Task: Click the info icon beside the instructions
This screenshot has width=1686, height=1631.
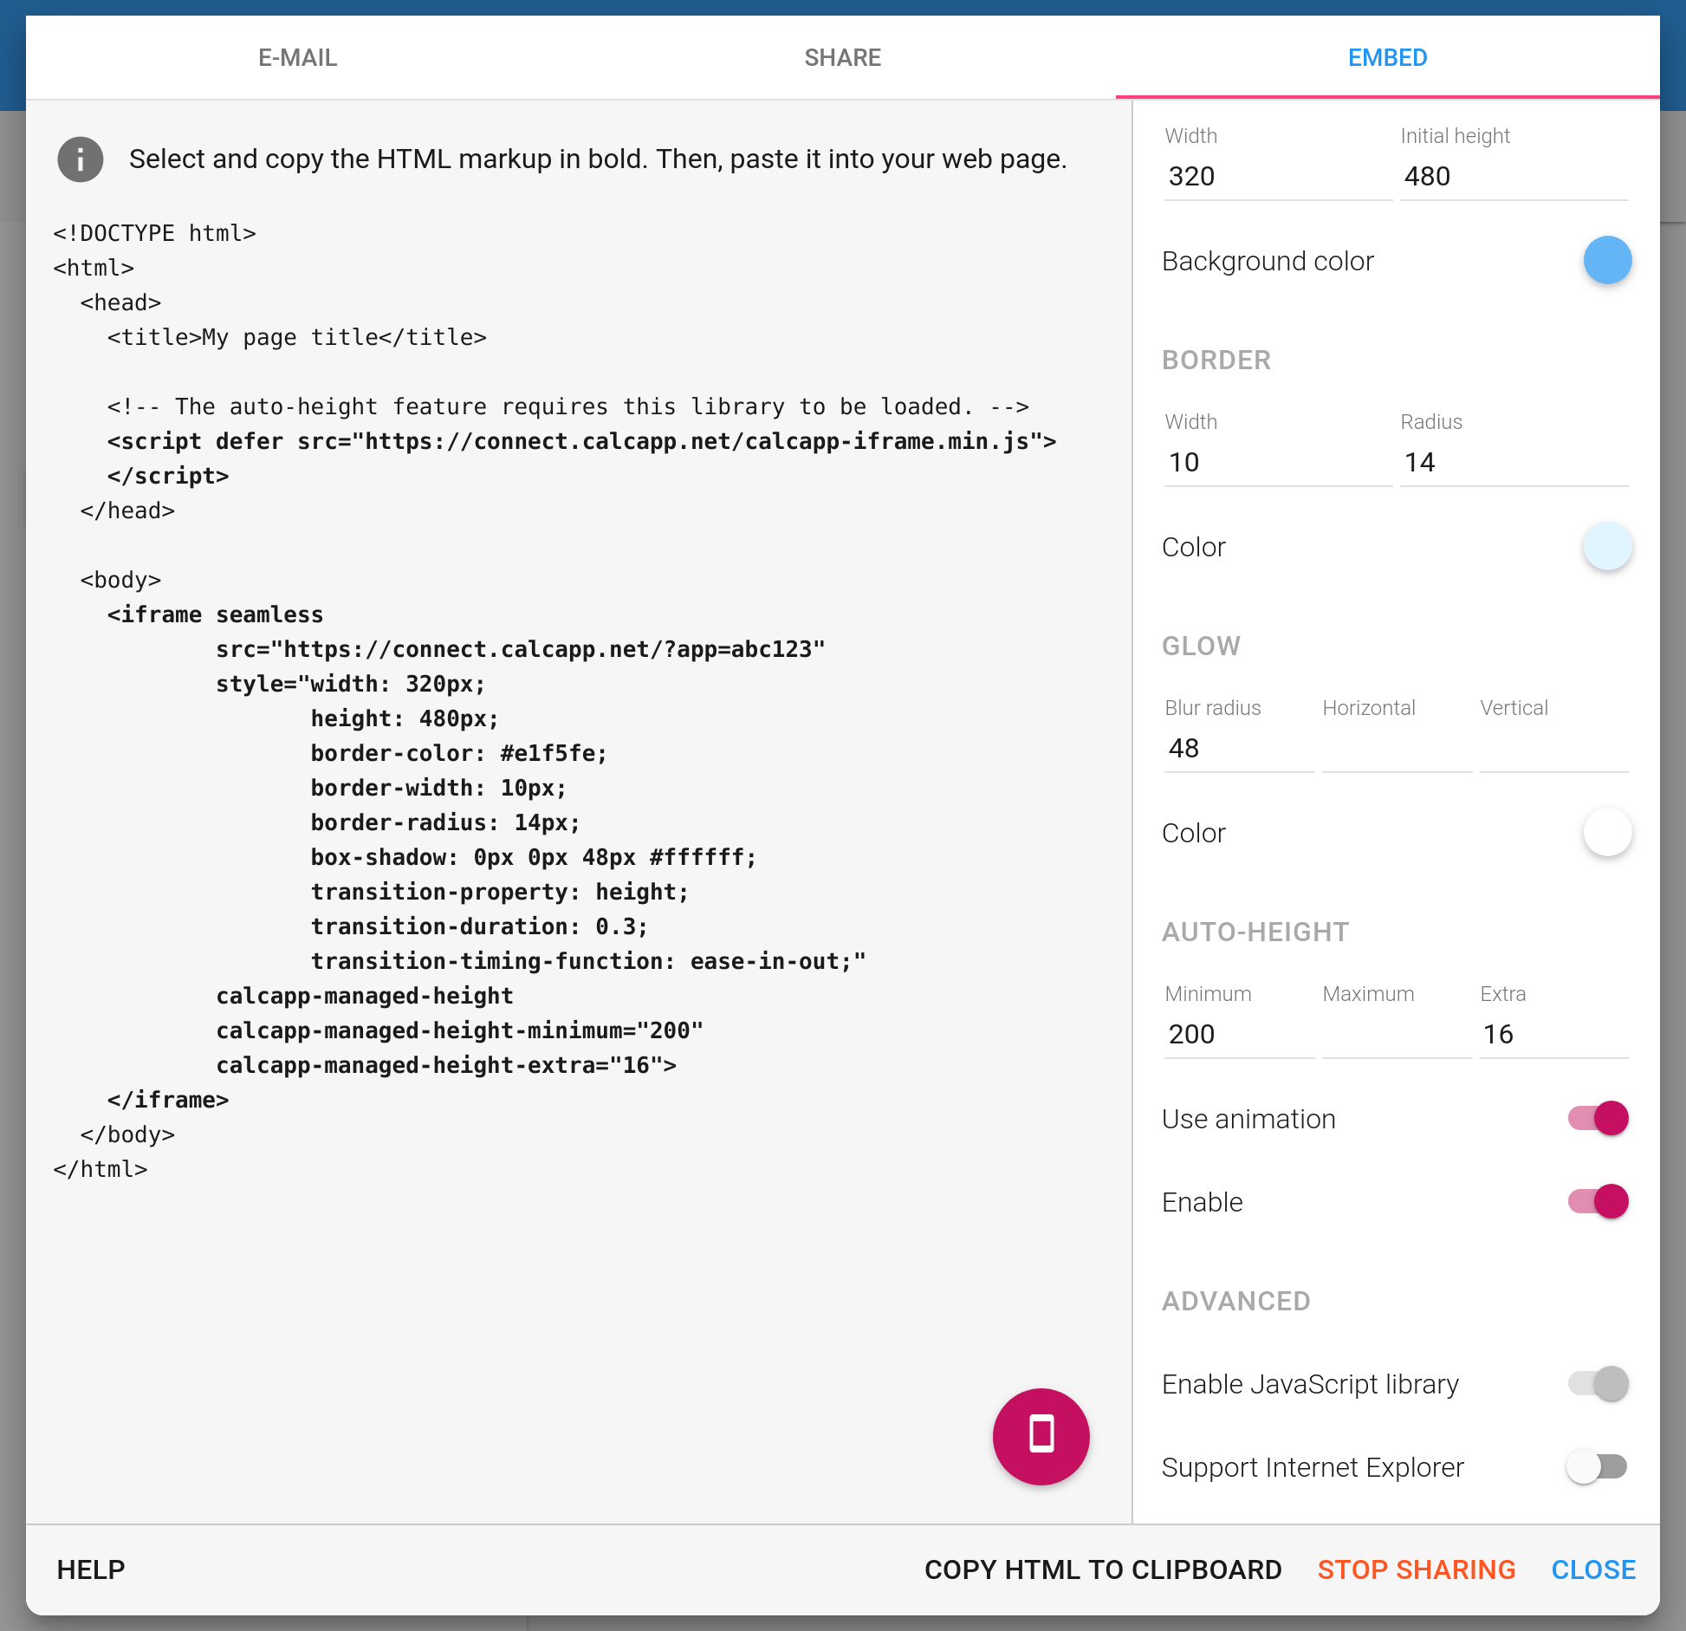Action: point(81,159)
